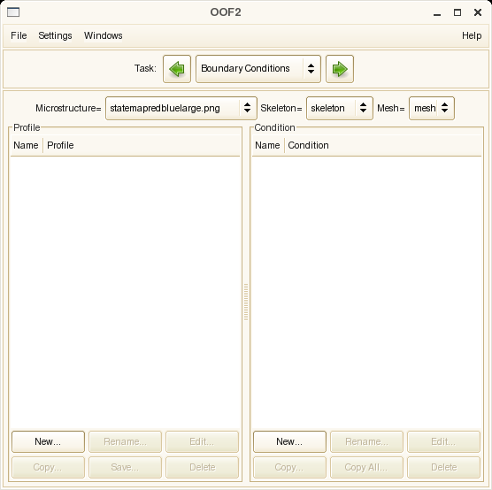Open the Settings menu
Screen dimensions: 492x490
point(55,35)
